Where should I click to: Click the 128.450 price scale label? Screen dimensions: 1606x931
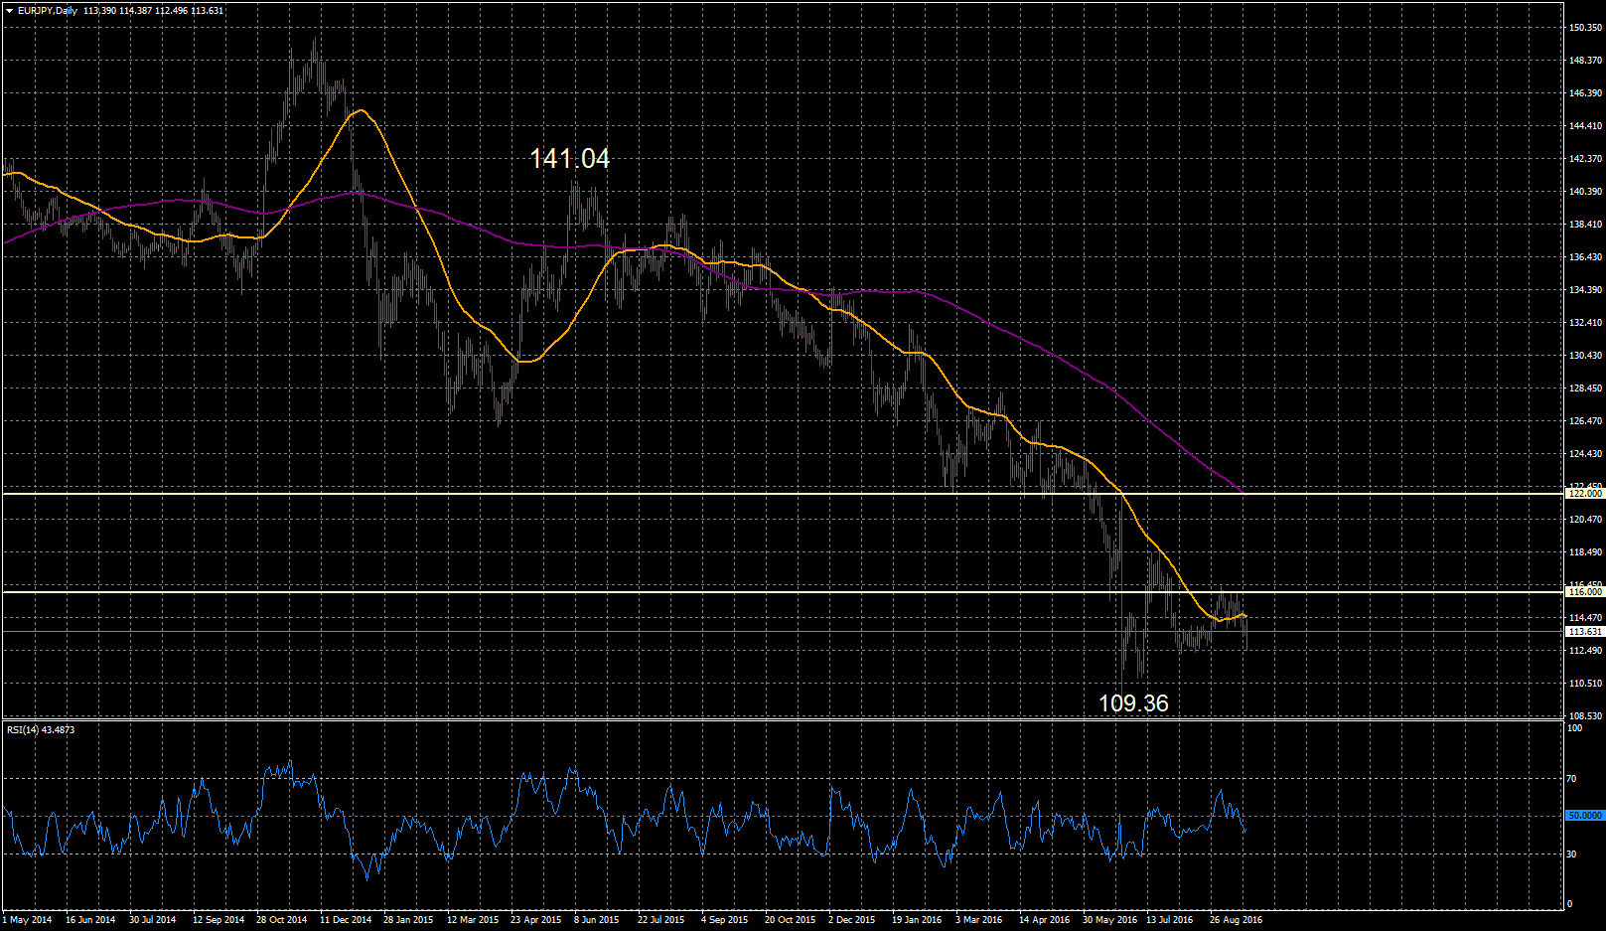coord(1585,388)
